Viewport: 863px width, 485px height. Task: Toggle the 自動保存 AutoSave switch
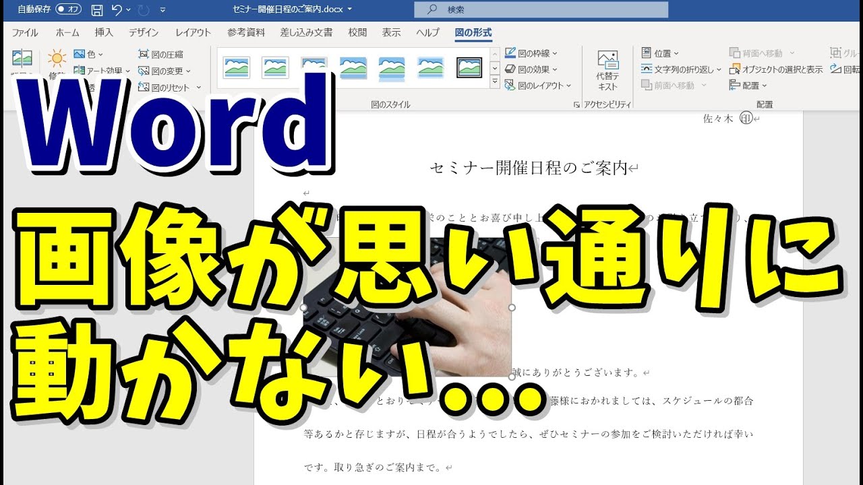[68, 9]
